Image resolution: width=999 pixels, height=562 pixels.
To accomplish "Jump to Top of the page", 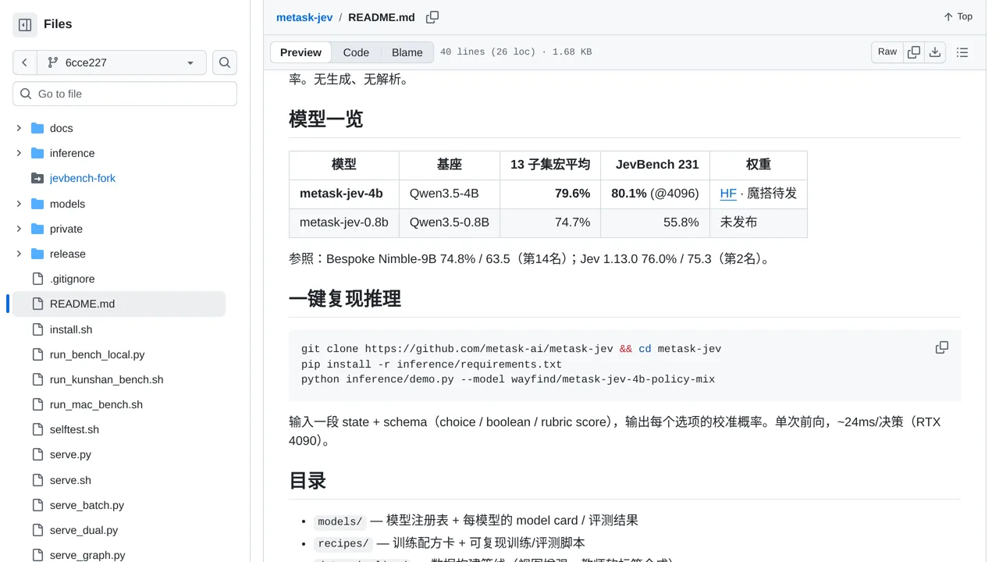I will point(958,16).
